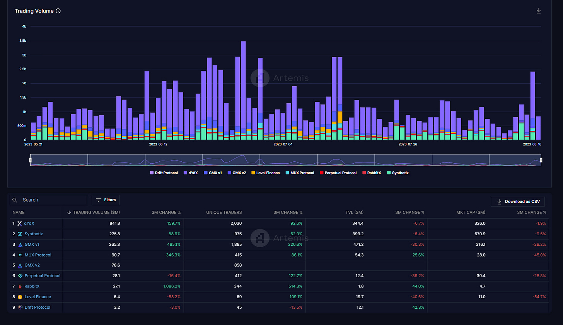Click the left handle of chart range slider
The height and width of the screenshot is (325, 563).
(x=31, y=160)
